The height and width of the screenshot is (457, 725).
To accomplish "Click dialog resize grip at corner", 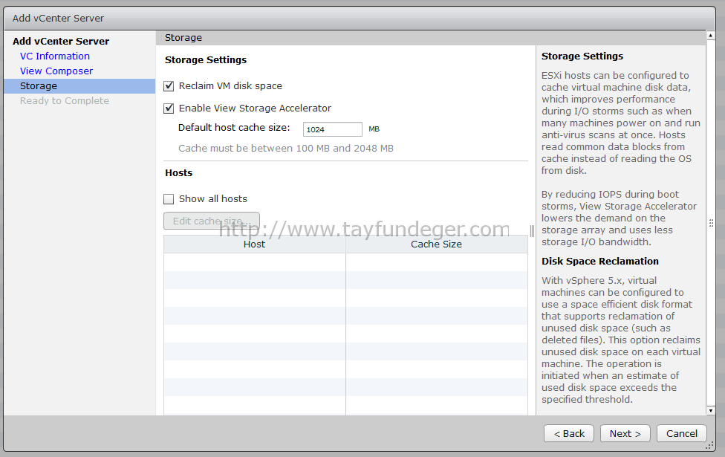I will point(709,446).
